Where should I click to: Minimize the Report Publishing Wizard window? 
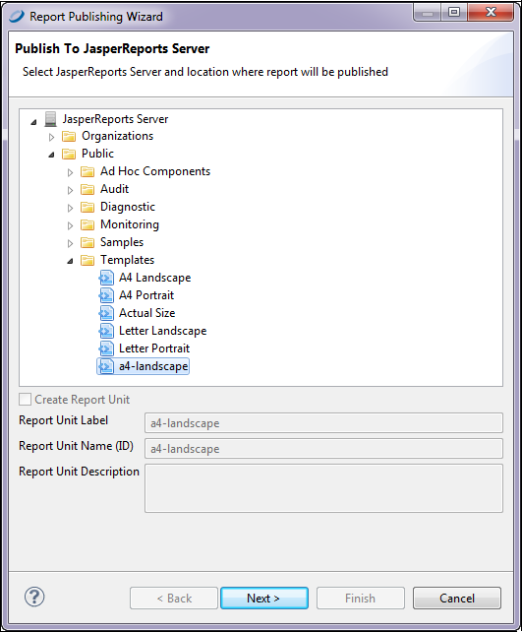click(x=428, y=13)
